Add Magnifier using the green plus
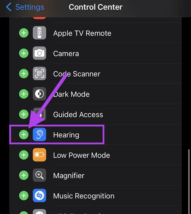191x214 pixels. 24,175
